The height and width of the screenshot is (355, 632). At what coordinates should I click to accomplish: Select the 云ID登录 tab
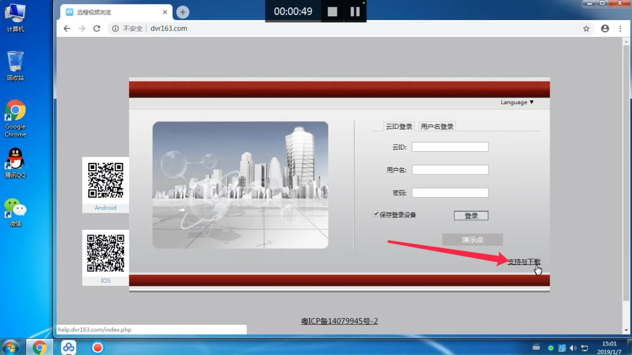point(399,126)
